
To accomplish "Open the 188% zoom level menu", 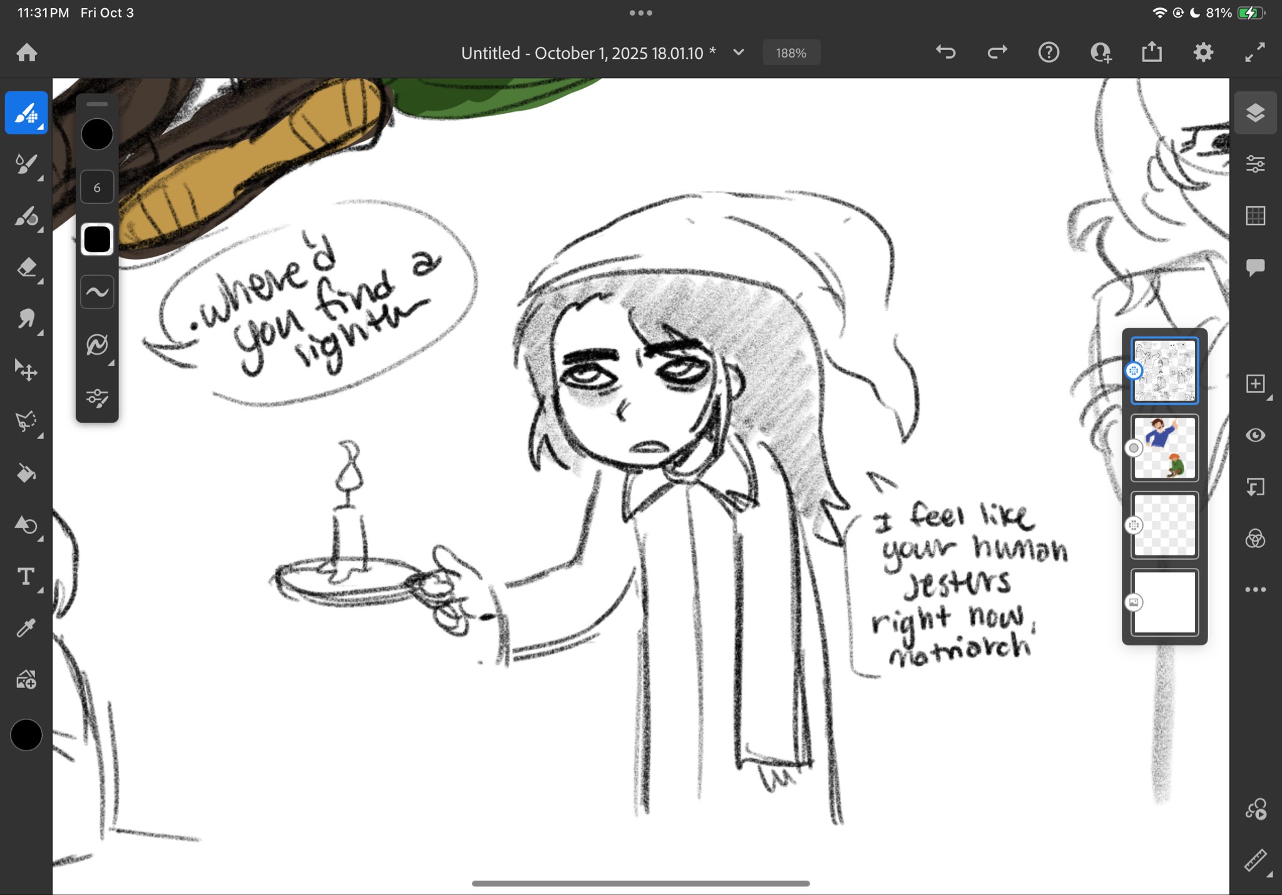I will point(791,53).
